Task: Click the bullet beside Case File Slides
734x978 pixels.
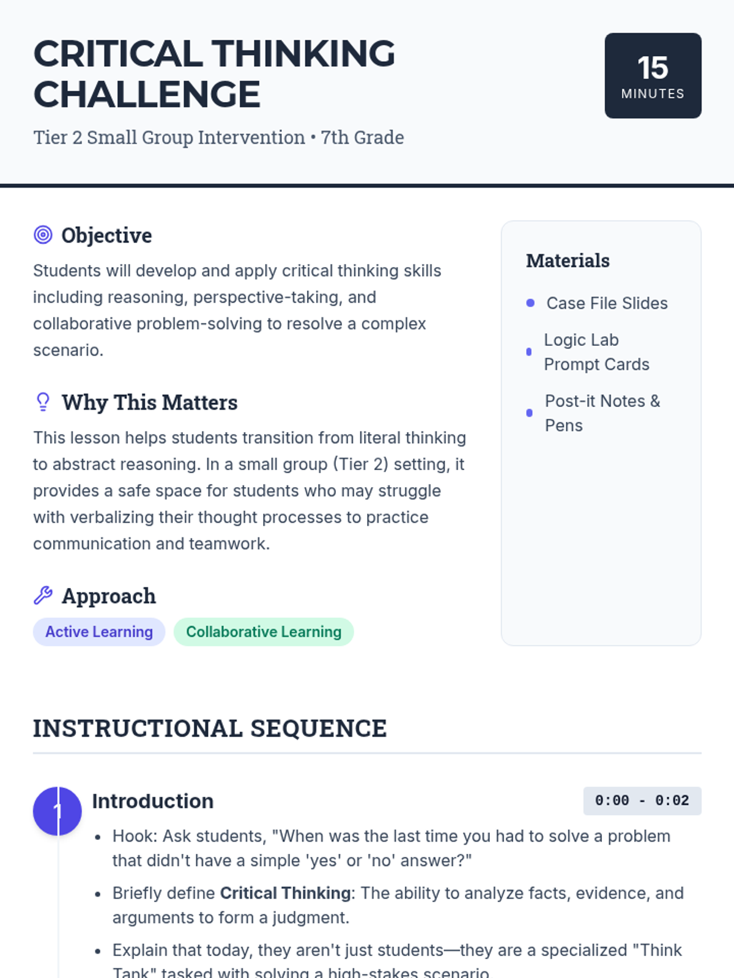Action: coord(530,303)
